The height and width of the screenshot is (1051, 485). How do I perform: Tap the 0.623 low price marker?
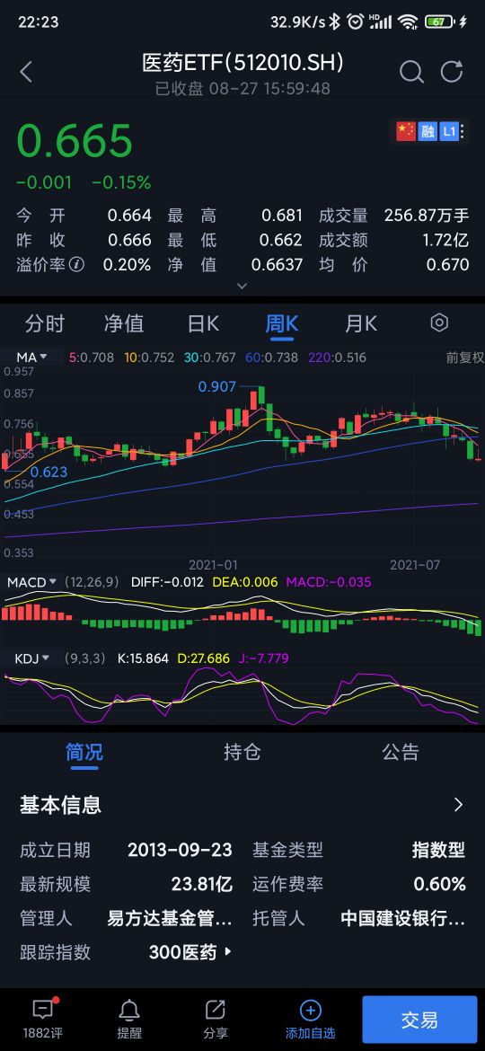[48, 472]
